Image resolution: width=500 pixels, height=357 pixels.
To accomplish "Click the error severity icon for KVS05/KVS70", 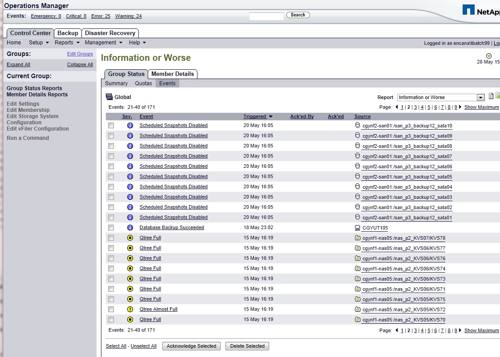I will click(130, 320).
